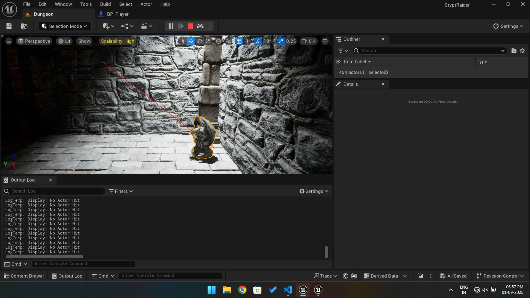Select the scale transform tool in viewport
The height and width of the screenshot is (298, 530).
pos(208,41)
